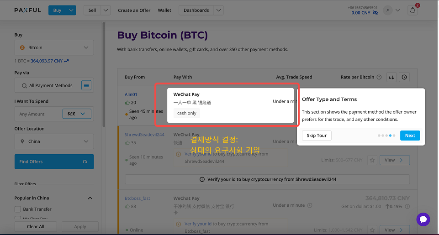Screen dimensions: 439x235
Task: Click the Apply filters button
Action: coord(80,227)
